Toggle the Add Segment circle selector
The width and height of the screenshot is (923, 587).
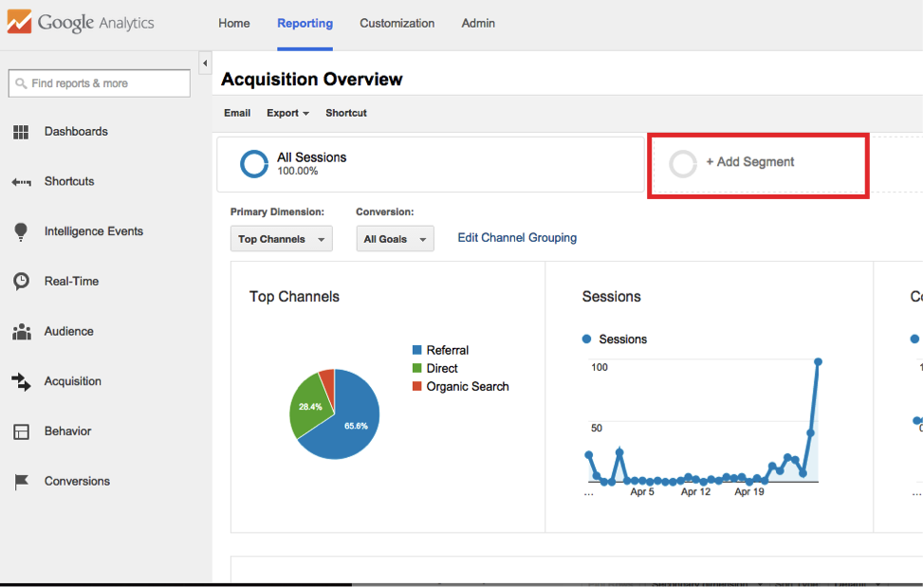682,163
